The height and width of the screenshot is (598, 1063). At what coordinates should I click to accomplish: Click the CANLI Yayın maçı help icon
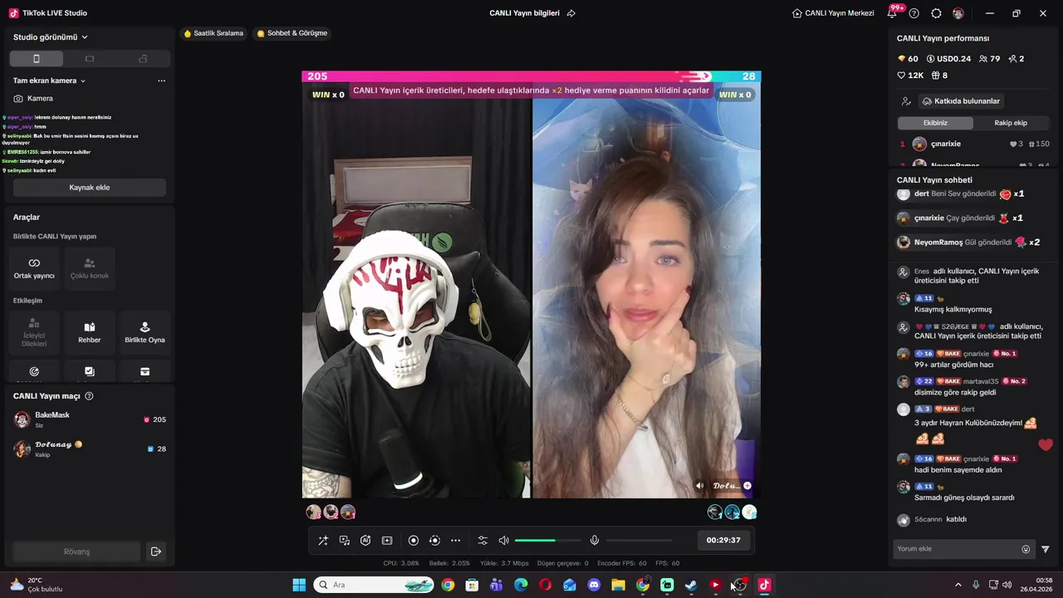tap(89, 396)
